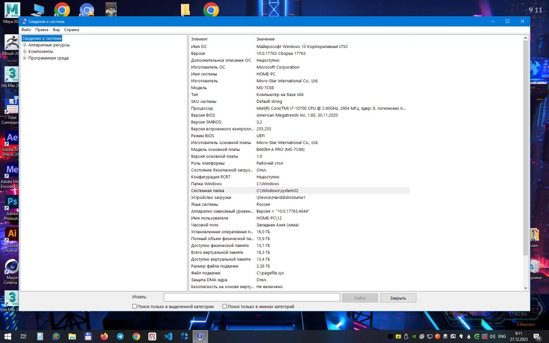Click the Искать search input field

point(252,297)
